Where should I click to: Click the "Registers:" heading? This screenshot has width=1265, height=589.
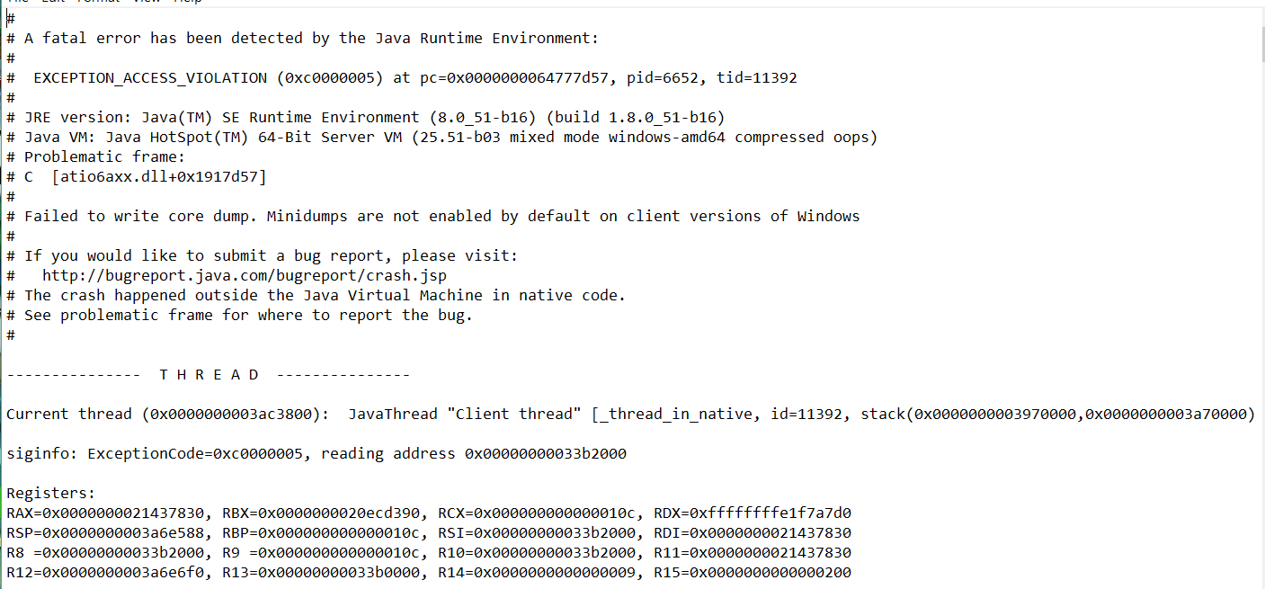pyautogui.click(x=50, y=494)
